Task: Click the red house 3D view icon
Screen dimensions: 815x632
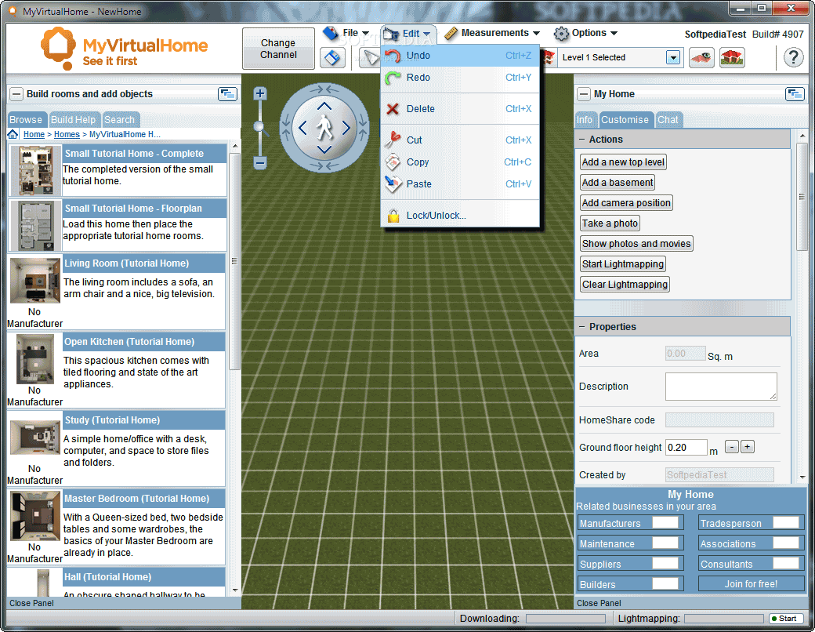Action: tap(732, 57)
